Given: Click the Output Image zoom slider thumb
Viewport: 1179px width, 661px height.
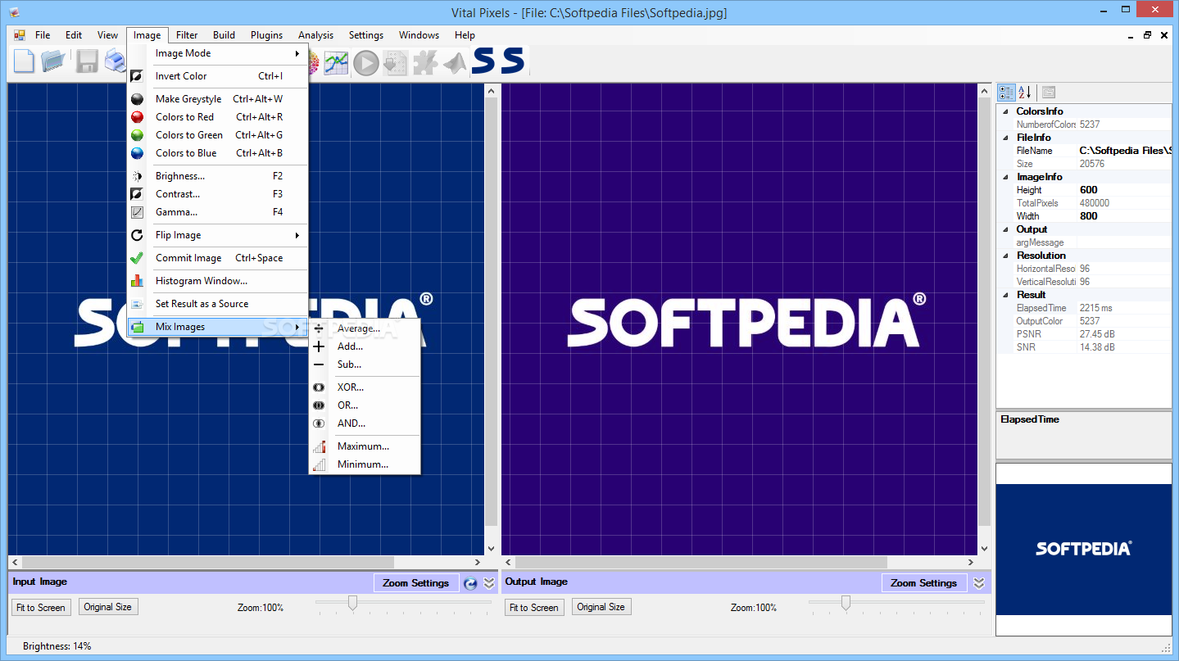Looking at the screenshot, I should [846, 603].
